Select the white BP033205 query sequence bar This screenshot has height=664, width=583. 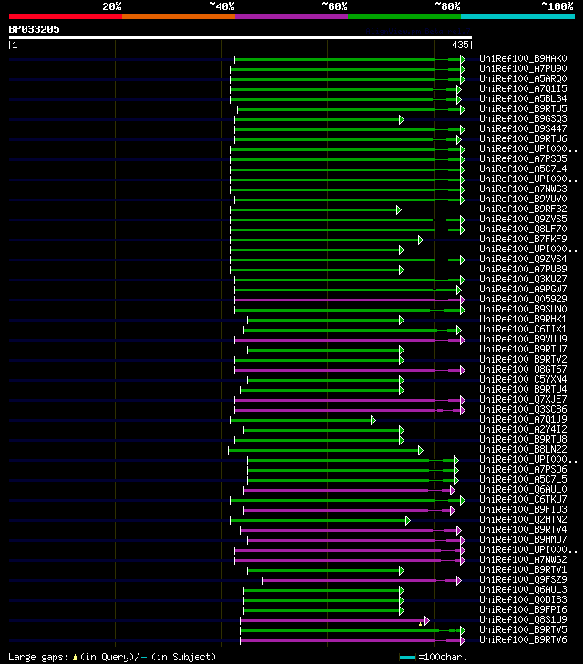(x=240, y=37)
